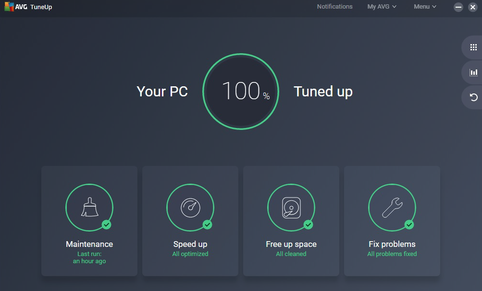This screenshot has width=482, height=291.
Task: Click the 'All cleaned' status text
Action: pos(291,254)
